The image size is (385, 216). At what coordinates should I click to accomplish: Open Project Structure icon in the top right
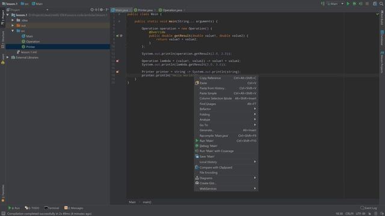[x=375, y=4]
